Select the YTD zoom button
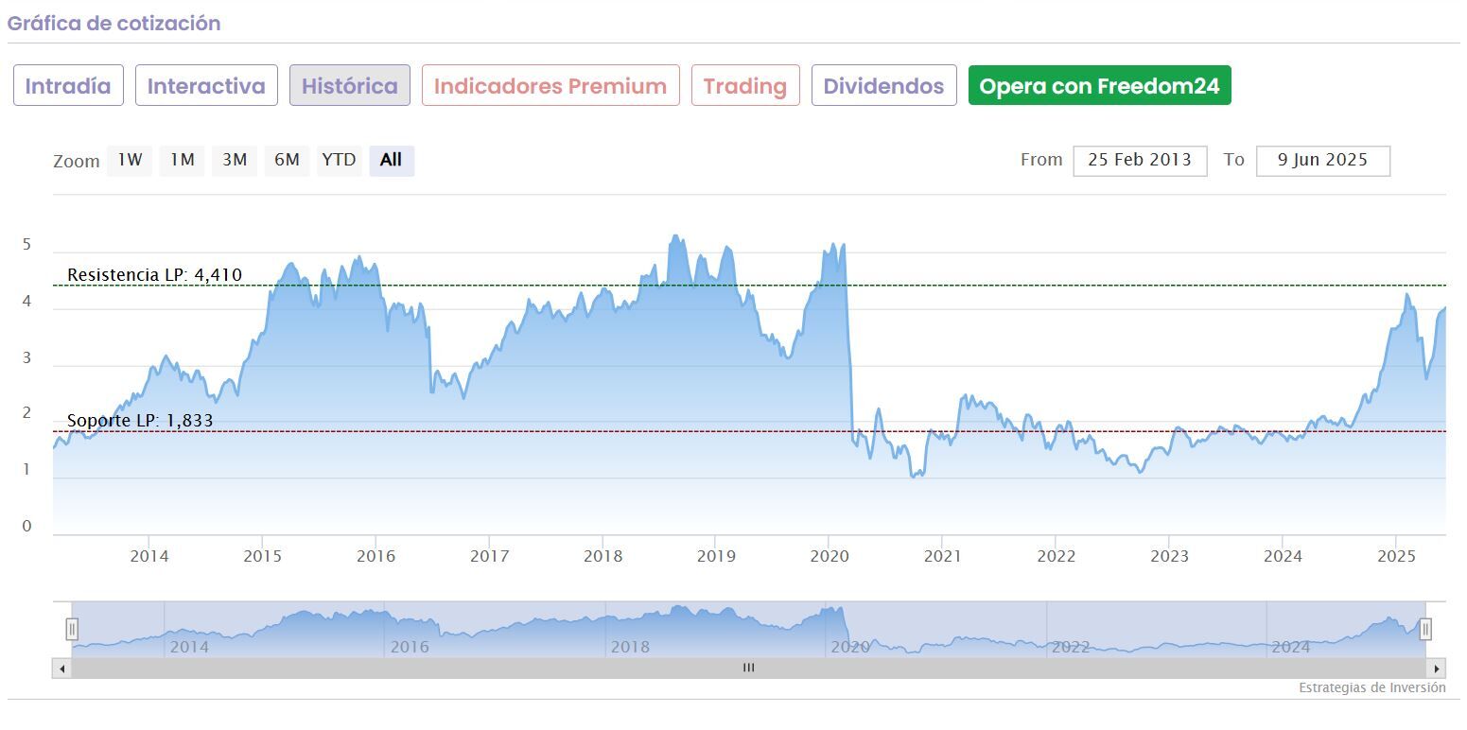This screenshot has width=1467, height=730. coord(339,161)
